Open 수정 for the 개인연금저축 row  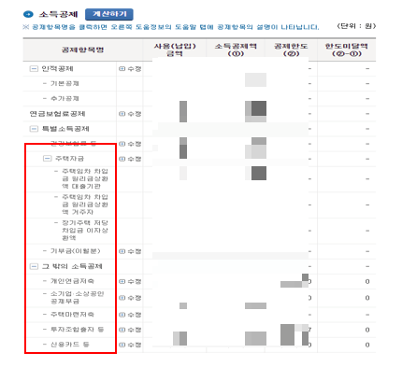(130, 281)
